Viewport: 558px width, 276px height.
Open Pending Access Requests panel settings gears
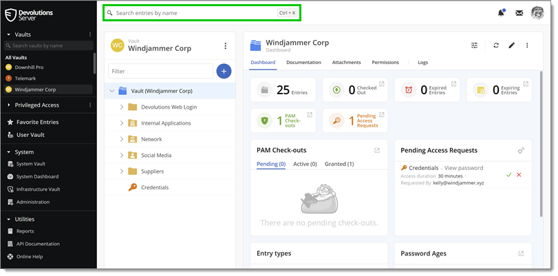coord(521,151)
